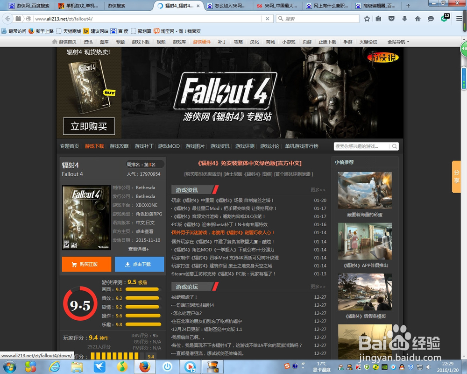Click the 乐趣 9.8 rating bar

pyautogui.click(x=143, y=324)
